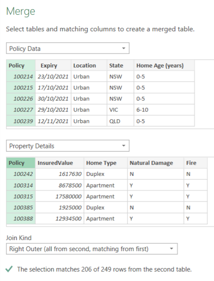Click the 12/11/2021 expiry cell
This screenshot has height=281, width=214.
pyautogui.click(x=53, y=121)
